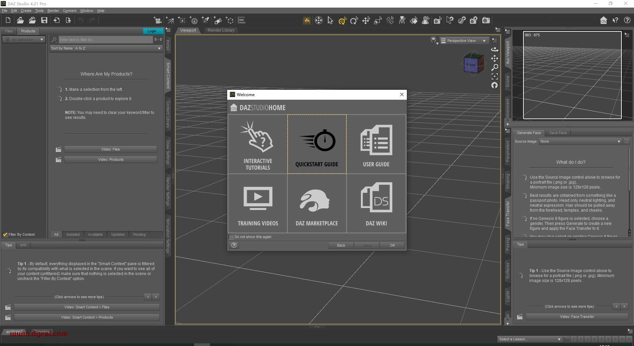This screenshot has height=346, width=634.
Task: Click the Open file folder icon
Action: 20,20
